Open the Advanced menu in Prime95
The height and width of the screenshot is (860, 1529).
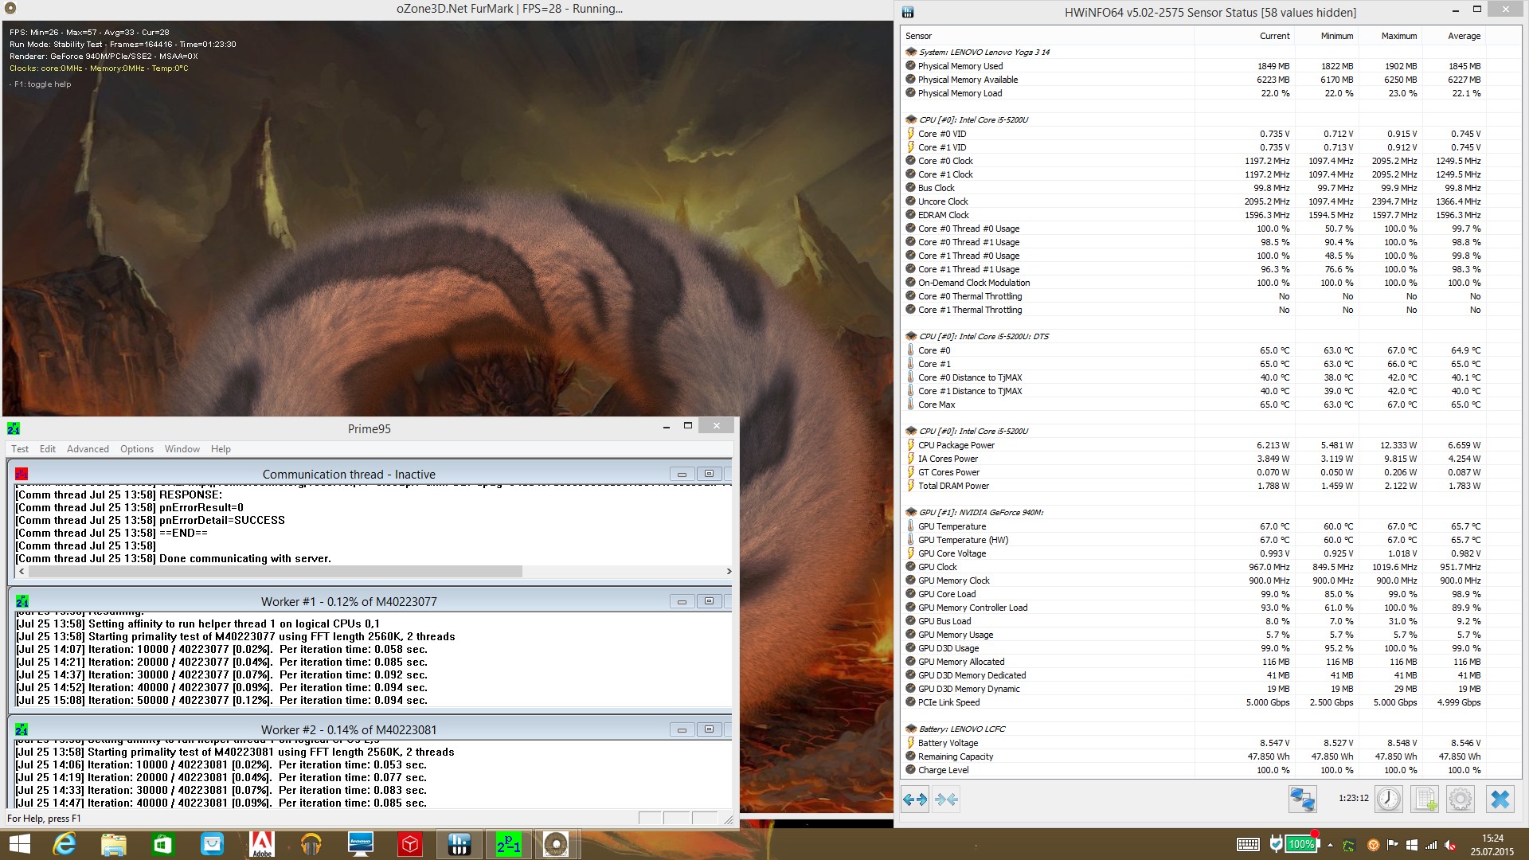(x=88, y=449)
